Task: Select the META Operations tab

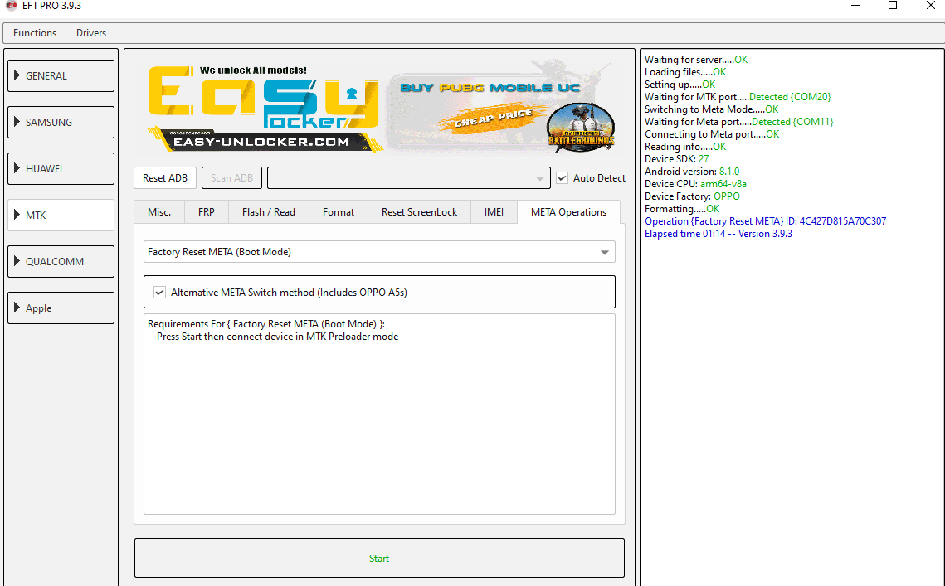Action: coord(568,212)
